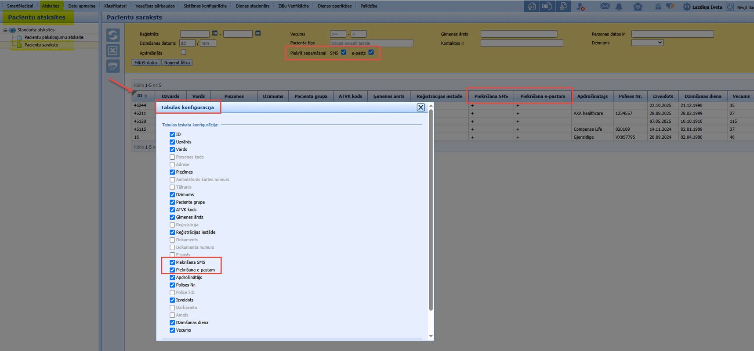Click the stamped document icon

tap(562, 6)
